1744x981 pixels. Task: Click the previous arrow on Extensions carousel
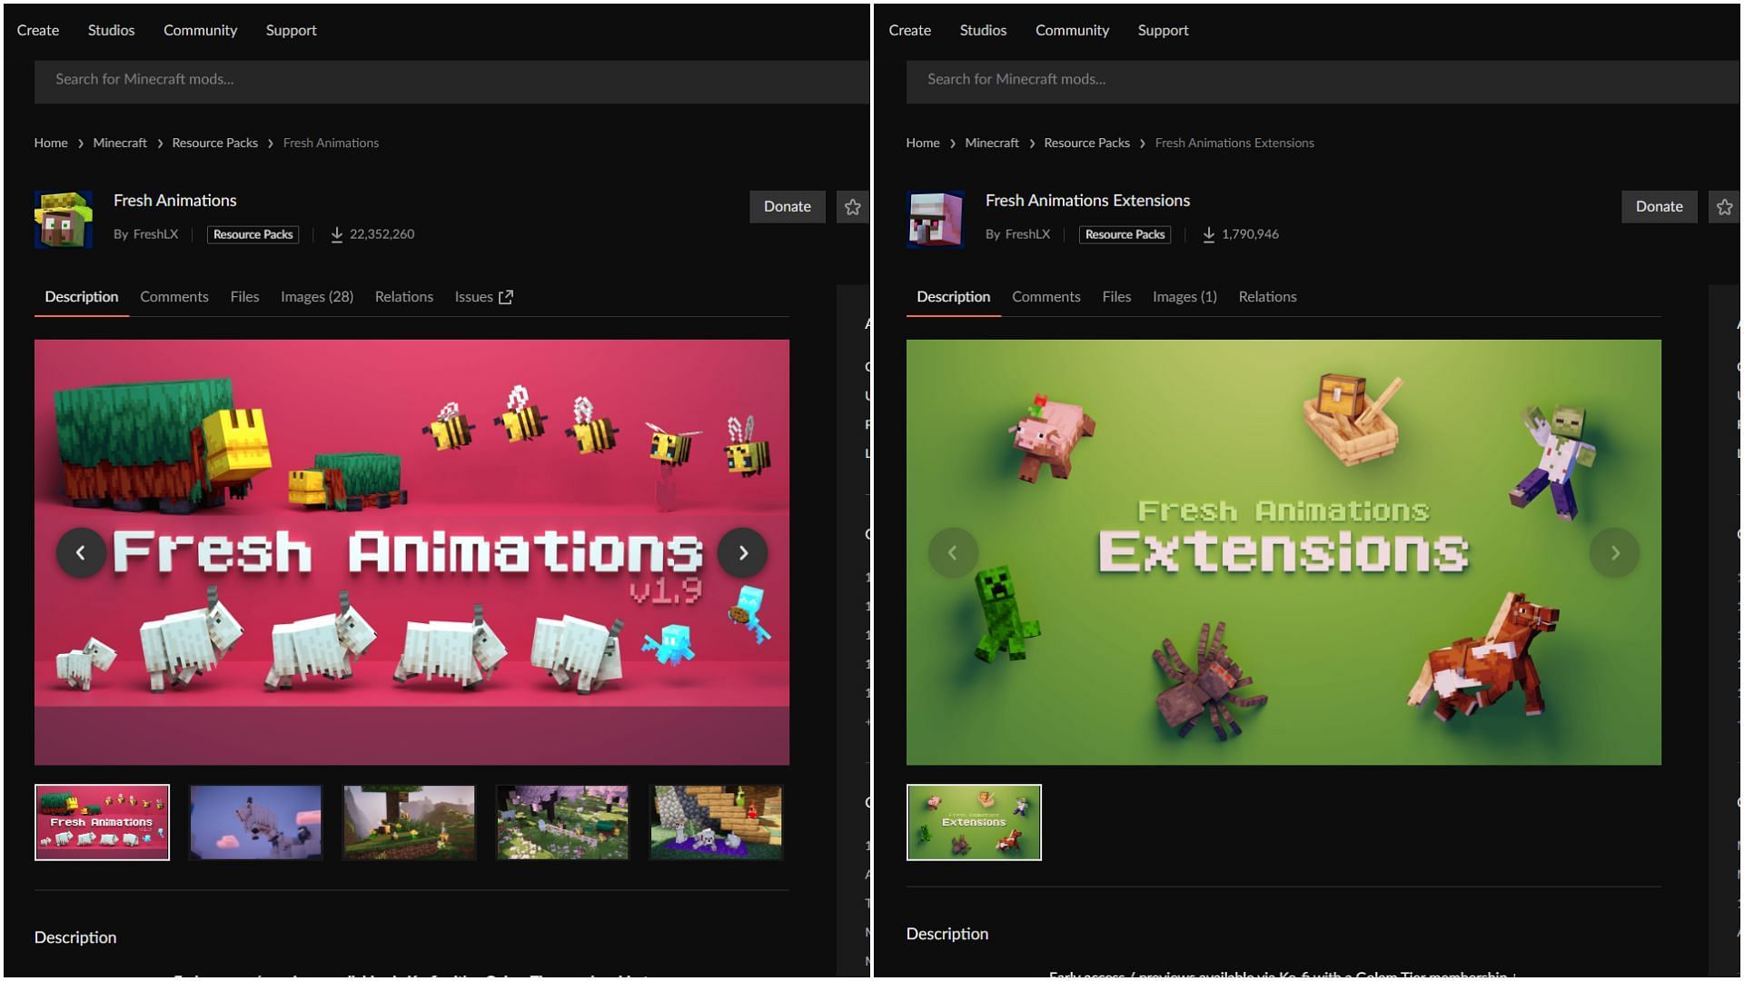[x=952, y=552]
